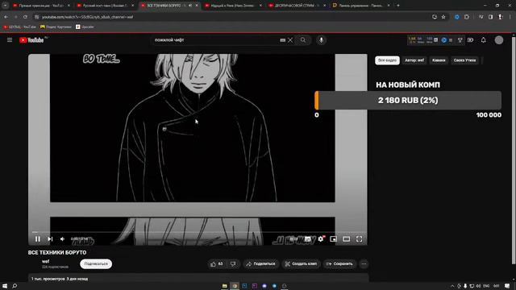The image size is (516, 290).
Task: Open the YouTube hamburger guide menu
Action: click(10, 40)
